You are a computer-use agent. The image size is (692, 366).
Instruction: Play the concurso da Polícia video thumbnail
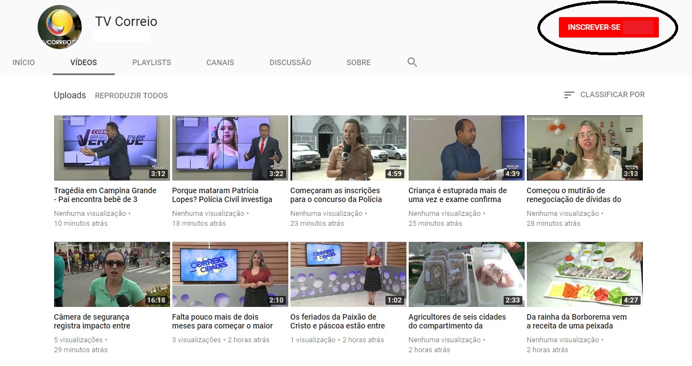click(x=348, y=148)
